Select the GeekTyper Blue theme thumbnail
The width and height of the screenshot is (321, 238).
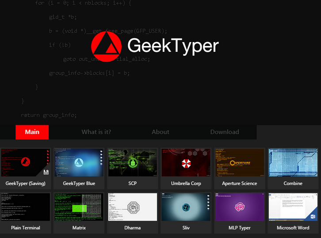(79, 162)
